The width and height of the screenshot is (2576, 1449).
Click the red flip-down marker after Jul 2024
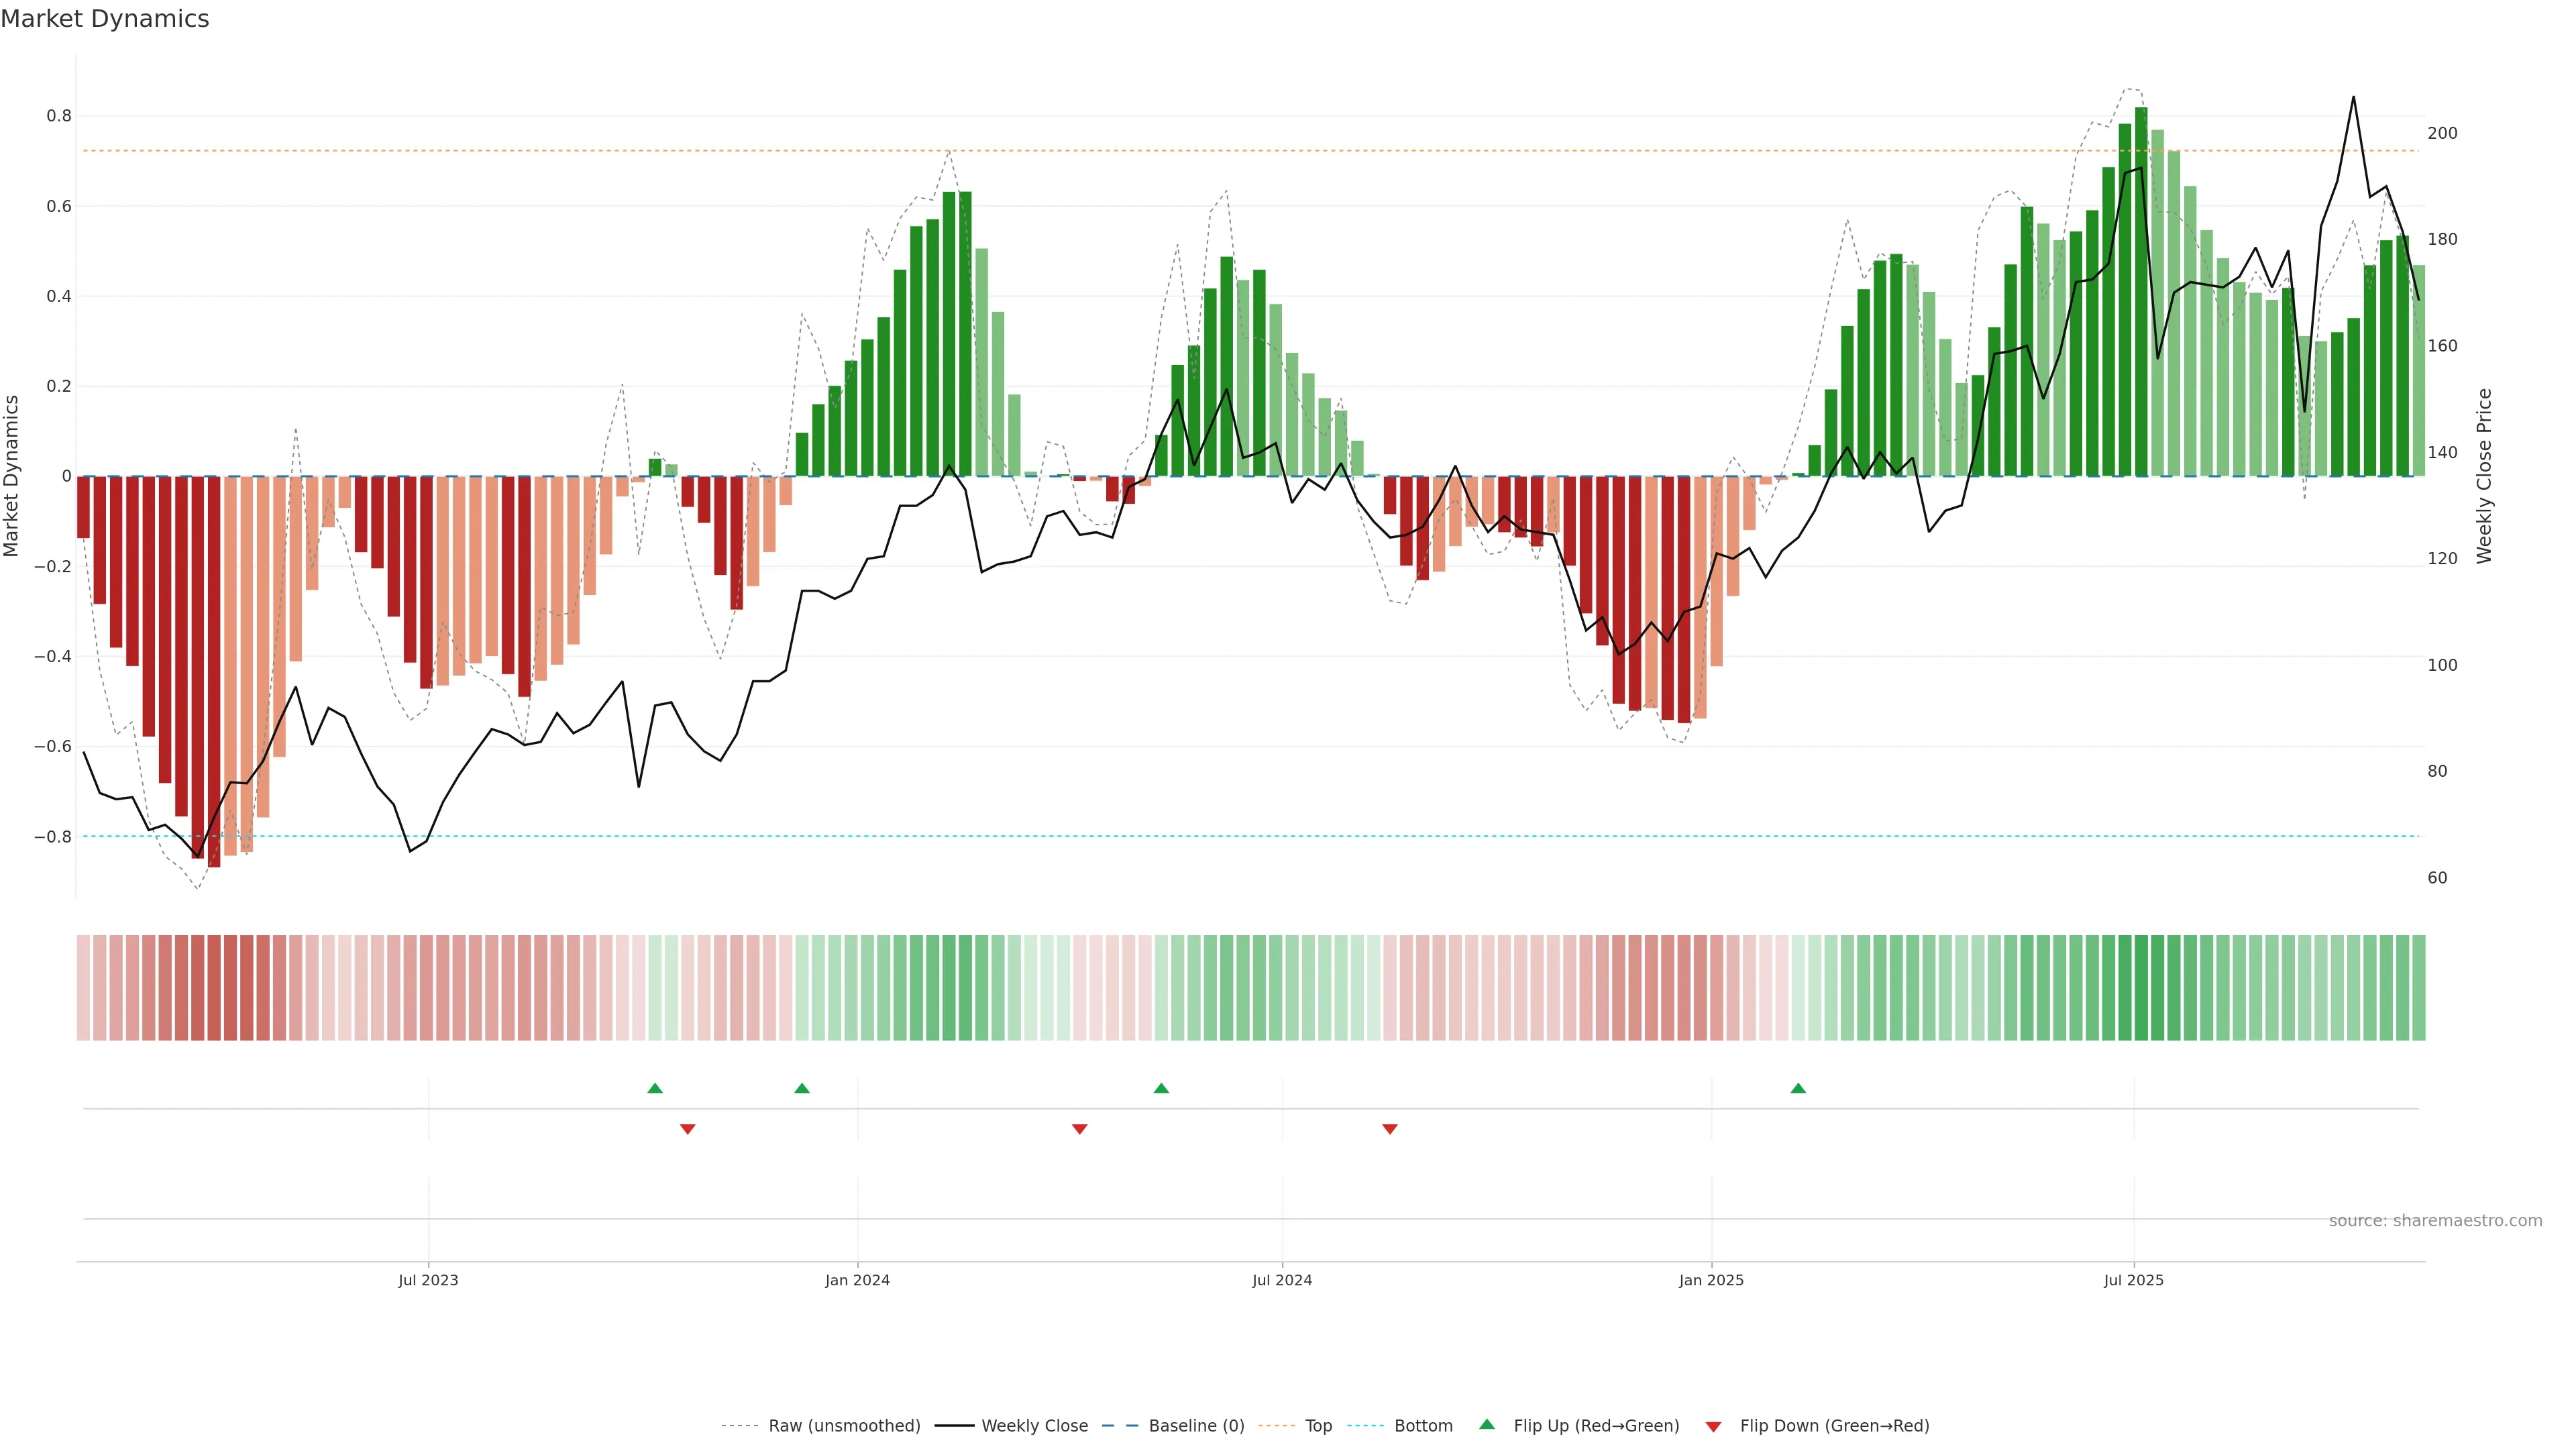(x=1390, y=1129)
